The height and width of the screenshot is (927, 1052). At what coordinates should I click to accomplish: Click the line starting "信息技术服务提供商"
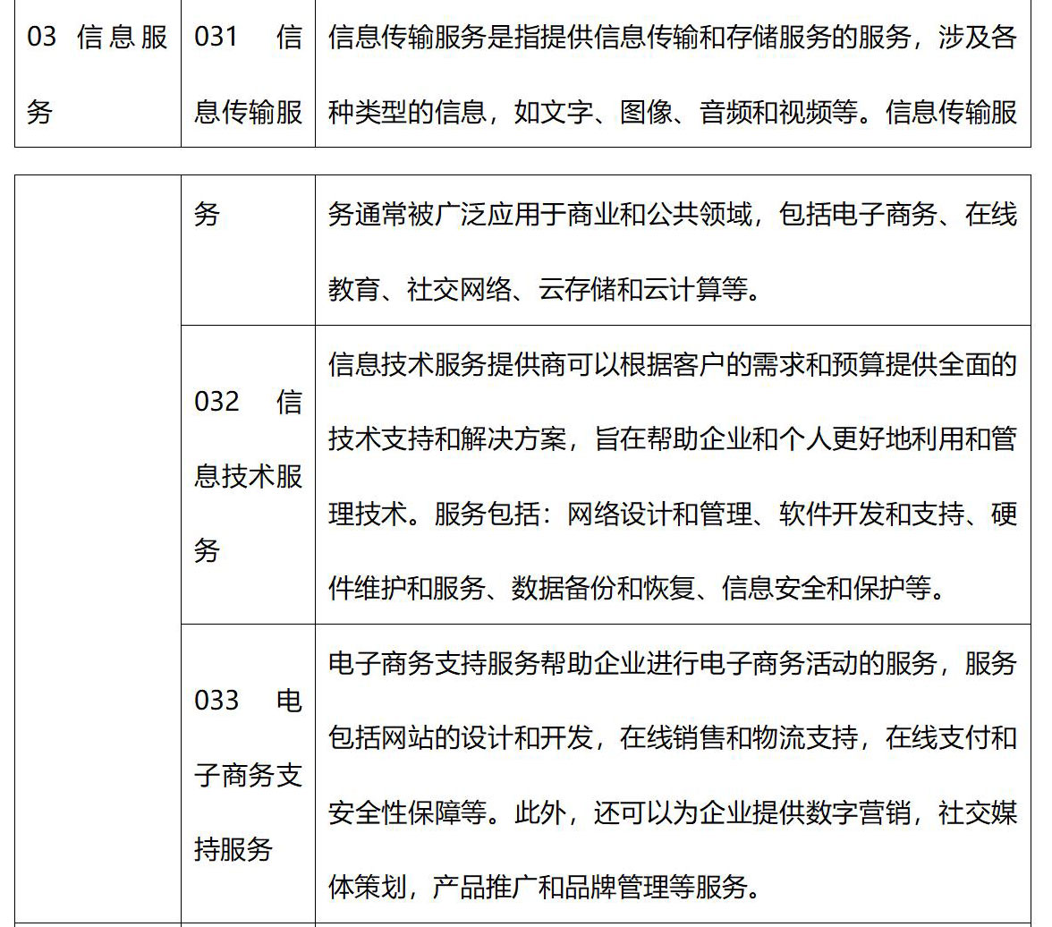click(672, 366)
